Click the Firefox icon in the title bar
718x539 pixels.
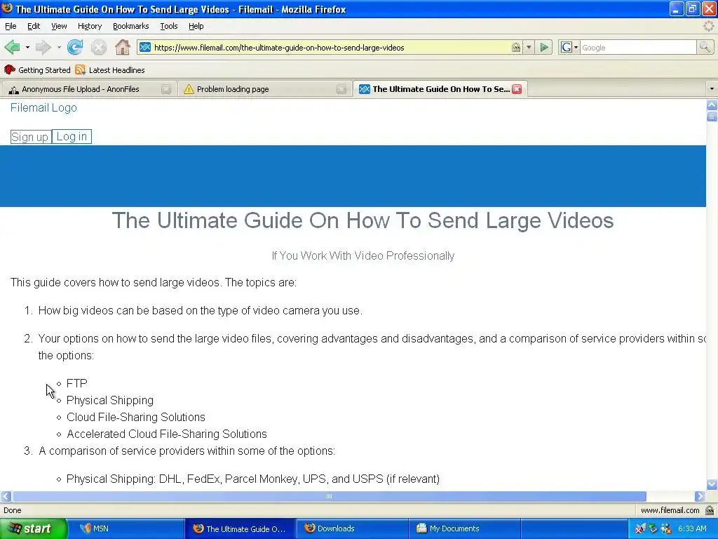[x=7, y=8]
